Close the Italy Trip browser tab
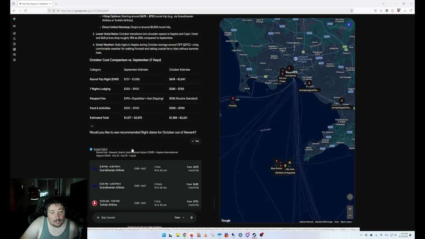425x239 pixels. (x=50, y=4)
